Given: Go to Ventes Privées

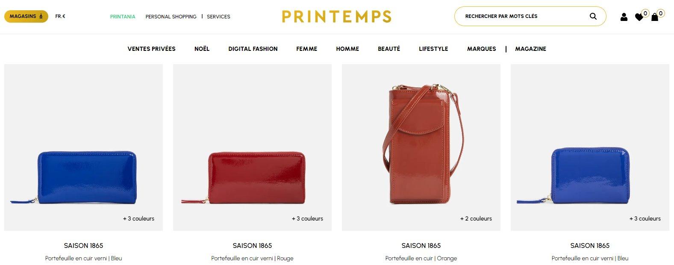Looking at the screenshot, I should click(151, 49).
